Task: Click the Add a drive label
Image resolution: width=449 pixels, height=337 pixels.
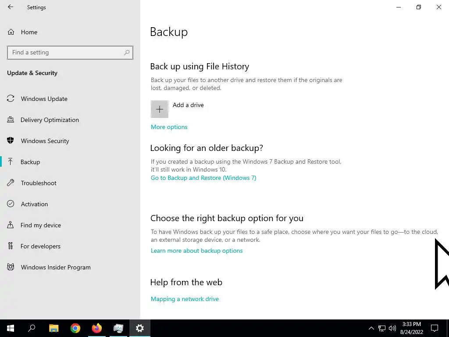Action: coord(188,105)
